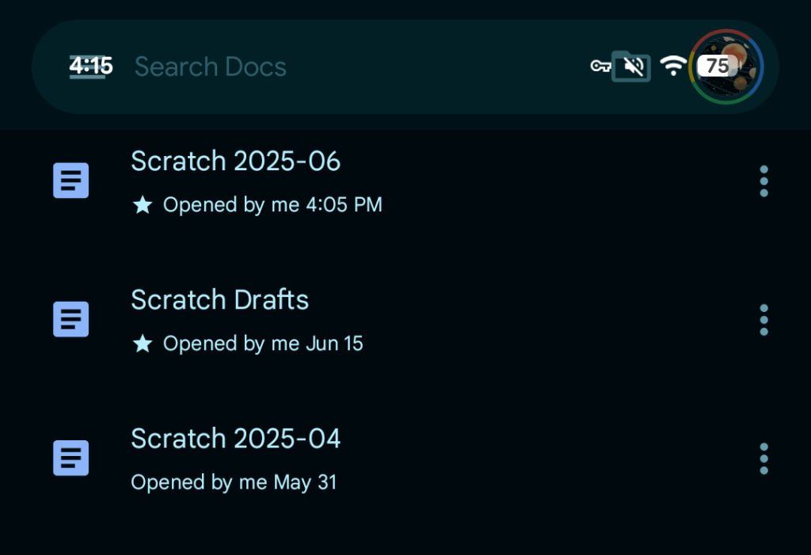Open the Scratch 2025-06 document icon
This screenshot has width=811, height=555.
click(70, 180)
